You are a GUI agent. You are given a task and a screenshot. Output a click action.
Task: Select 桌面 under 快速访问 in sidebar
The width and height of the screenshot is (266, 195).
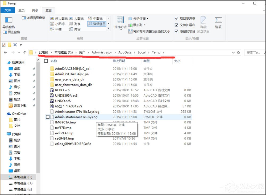(16, 68)
